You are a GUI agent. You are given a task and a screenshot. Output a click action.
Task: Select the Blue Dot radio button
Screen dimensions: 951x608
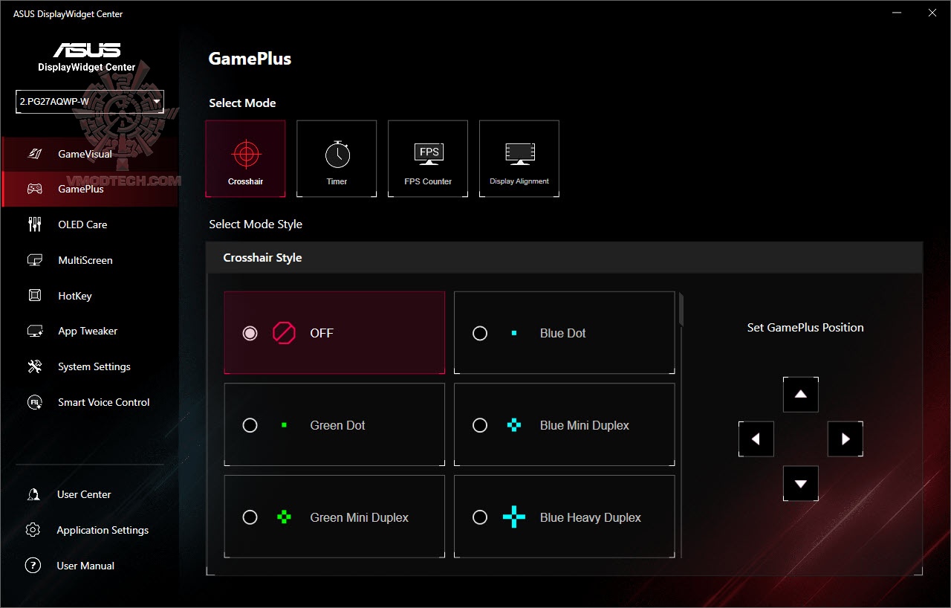(x=480, y=333)
